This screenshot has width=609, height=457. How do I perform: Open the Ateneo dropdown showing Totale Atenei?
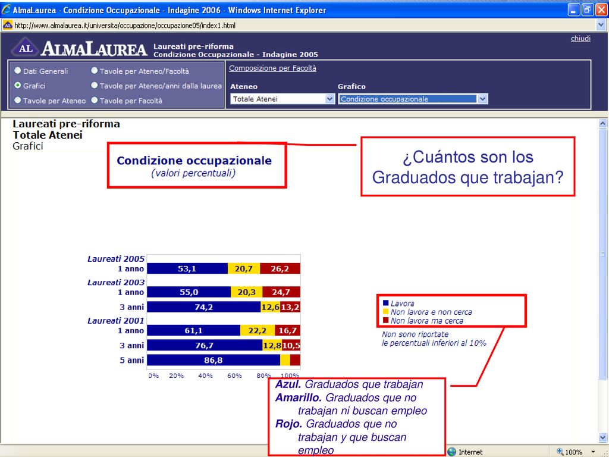(282, 99)
